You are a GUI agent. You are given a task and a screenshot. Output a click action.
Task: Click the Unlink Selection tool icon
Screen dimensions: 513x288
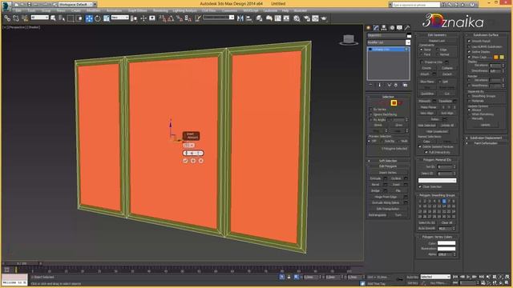pos(16,18)
